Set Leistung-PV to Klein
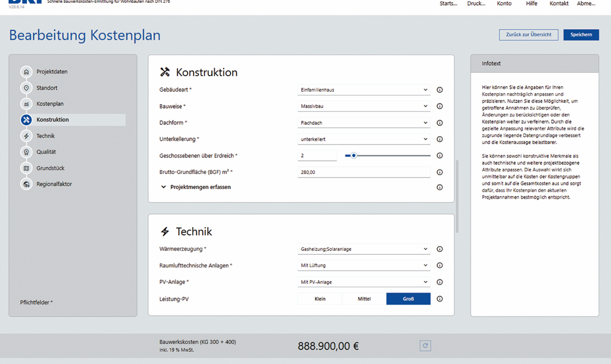Screen dimensions: 611x364 point(320,299)
